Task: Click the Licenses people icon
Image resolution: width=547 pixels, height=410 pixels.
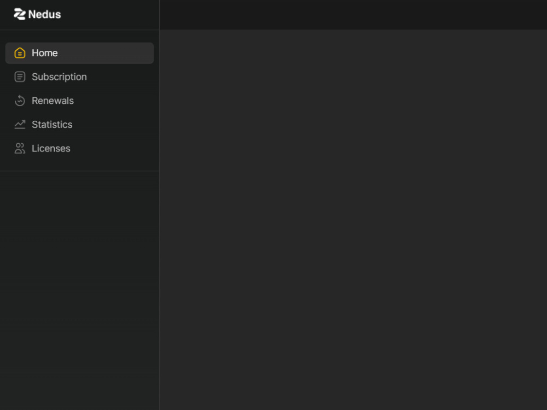Action: (x=20, y=148)
